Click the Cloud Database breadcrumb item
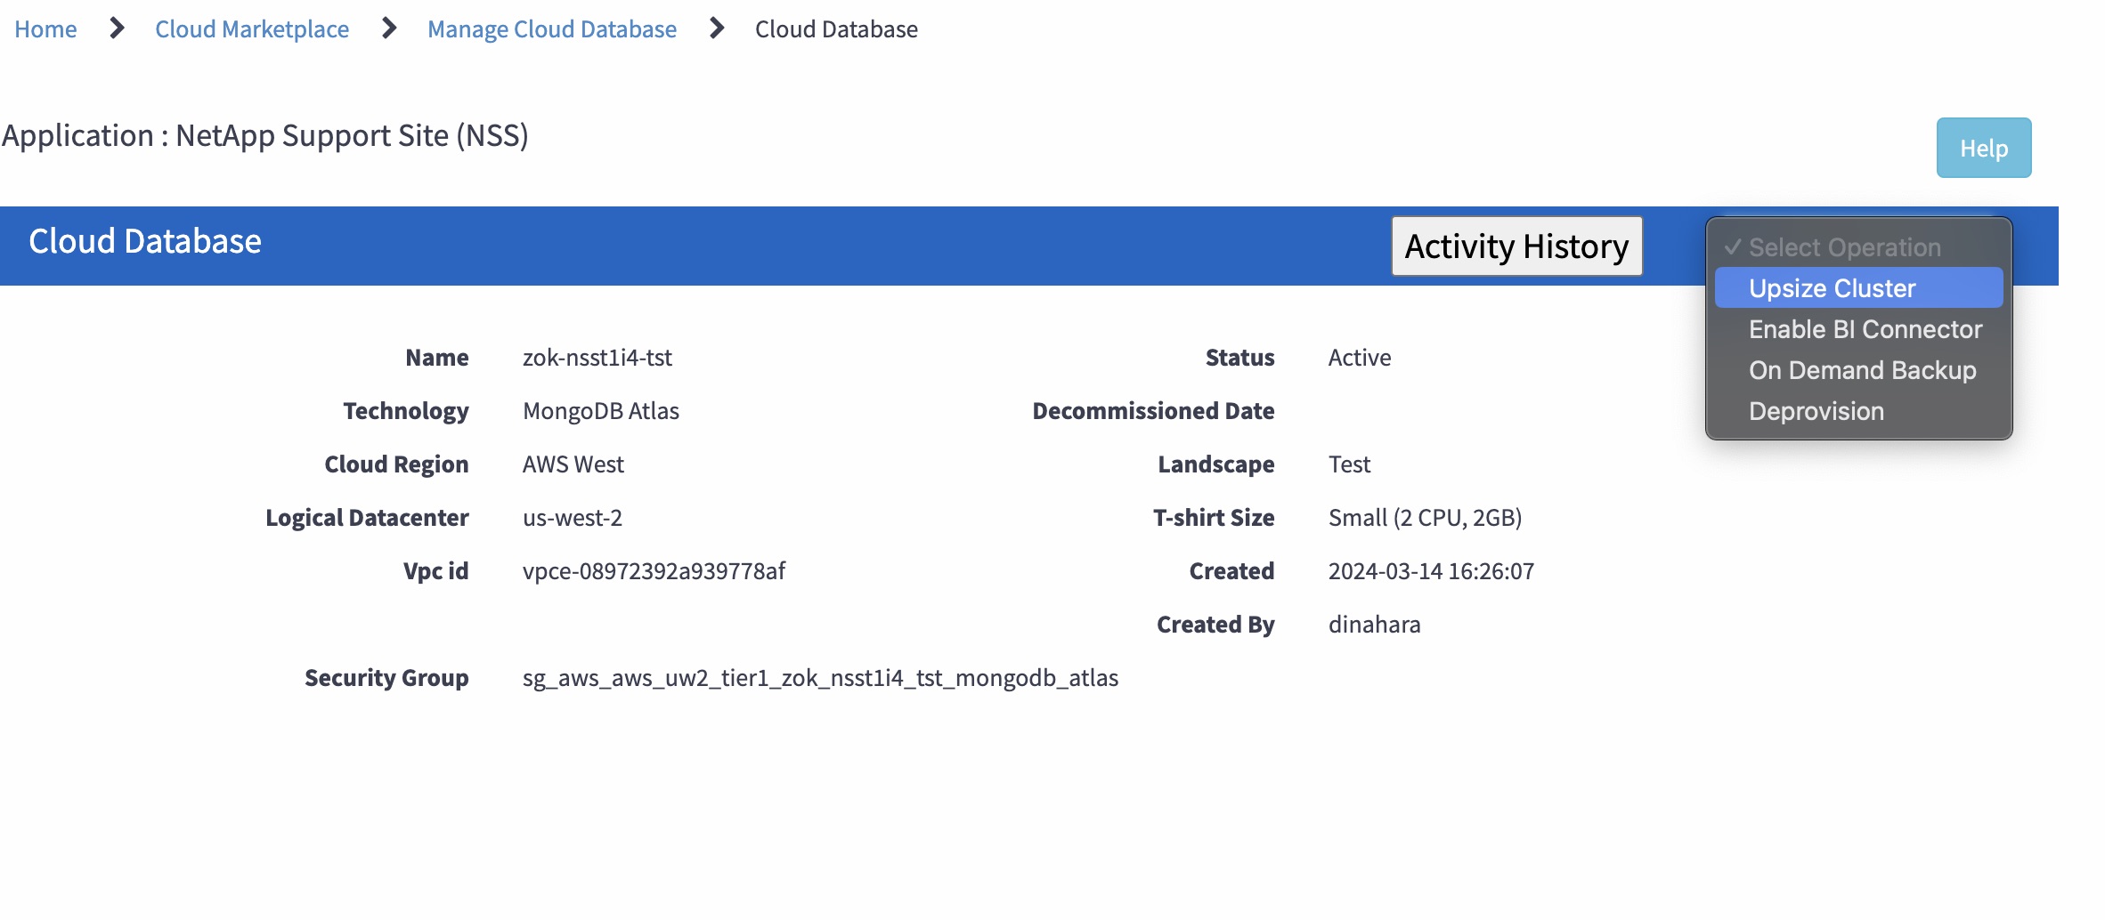2105x920 pixels. click(835, 29)
